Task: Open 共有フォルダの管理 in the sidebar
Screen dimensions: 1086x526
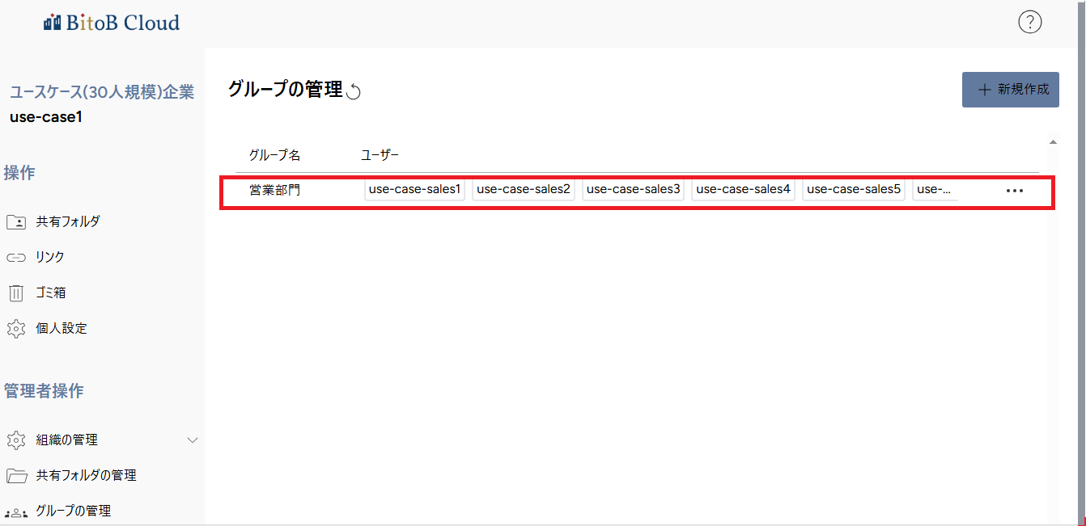Action: coord(71,475)
